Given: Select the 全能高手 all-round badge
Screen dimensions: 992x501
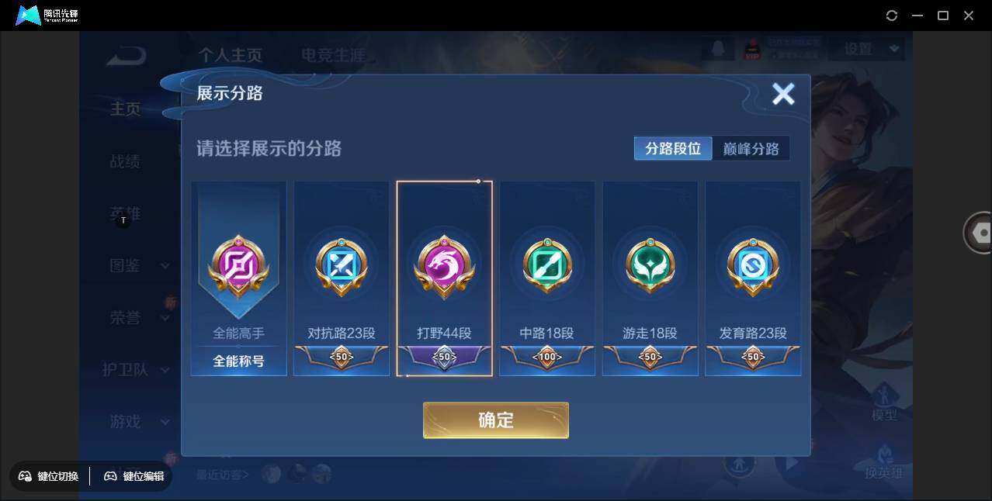Looking at the screenshot, I should [239, 278].
